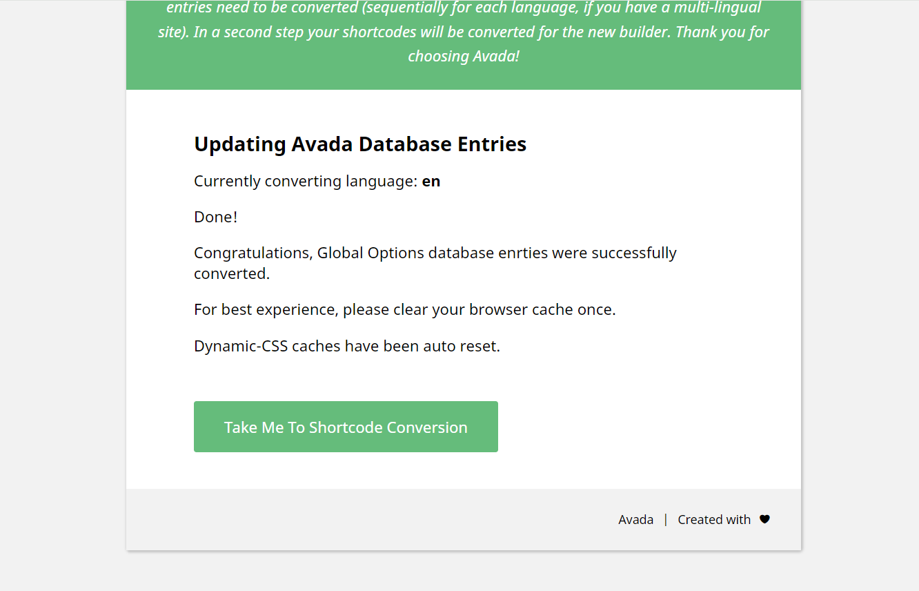The image size is (919, 591).
Task: Click the language code 'en'
Action: point(431,181)
